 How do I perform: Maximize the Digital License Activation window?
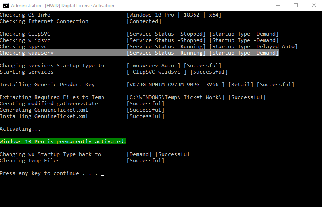(296, 5)
